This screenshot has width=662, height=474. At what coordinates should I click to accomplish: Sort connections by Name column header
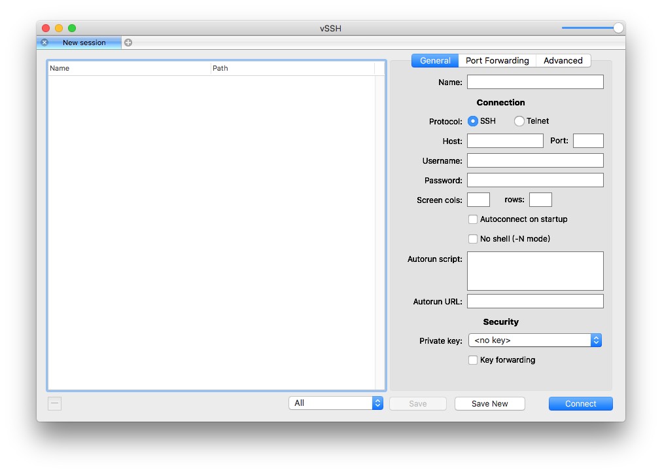129,68
